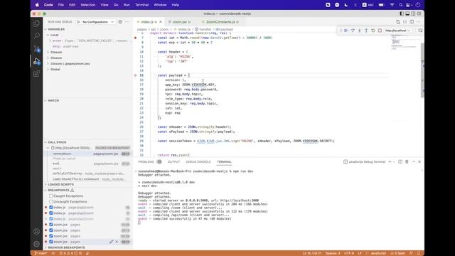
Task: Remove the highlighted zoom.jsx breakpoint
Action: 117,242
